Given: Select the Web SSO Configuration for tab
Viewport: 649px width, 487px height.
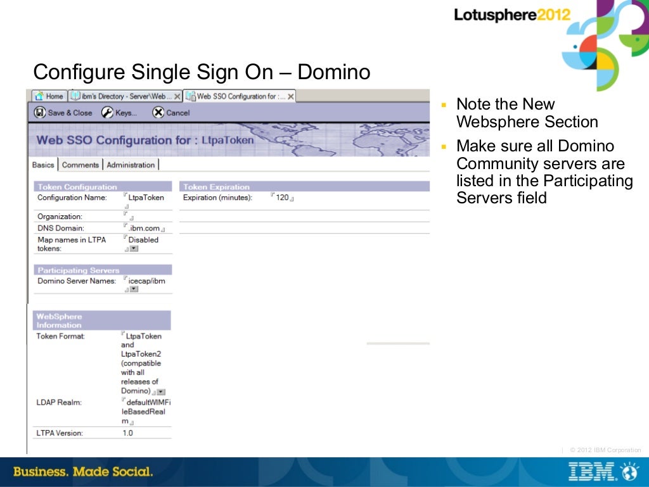Looking at the screenshot, I should click(240, 96).
